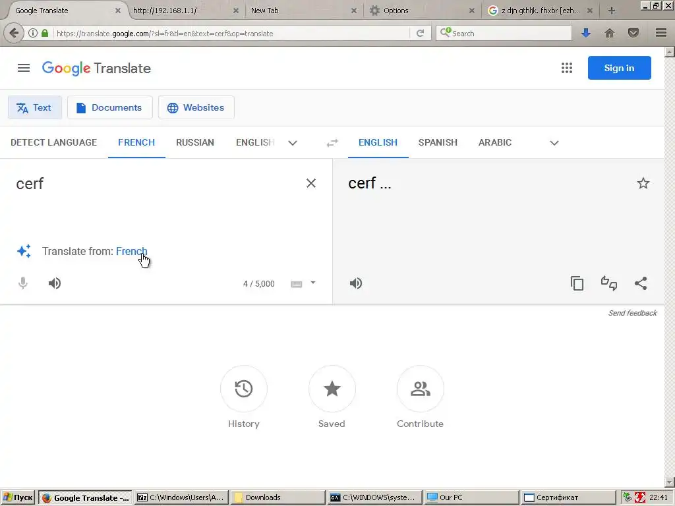Share the translation
This screenshot has height=506, width=675.
tap(641, 283)
